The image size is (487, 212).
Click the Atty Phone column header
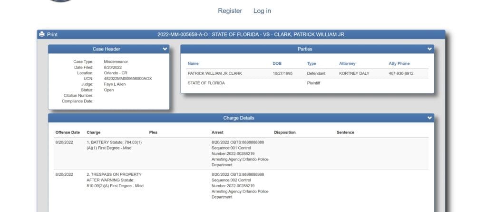coord(399,63)
